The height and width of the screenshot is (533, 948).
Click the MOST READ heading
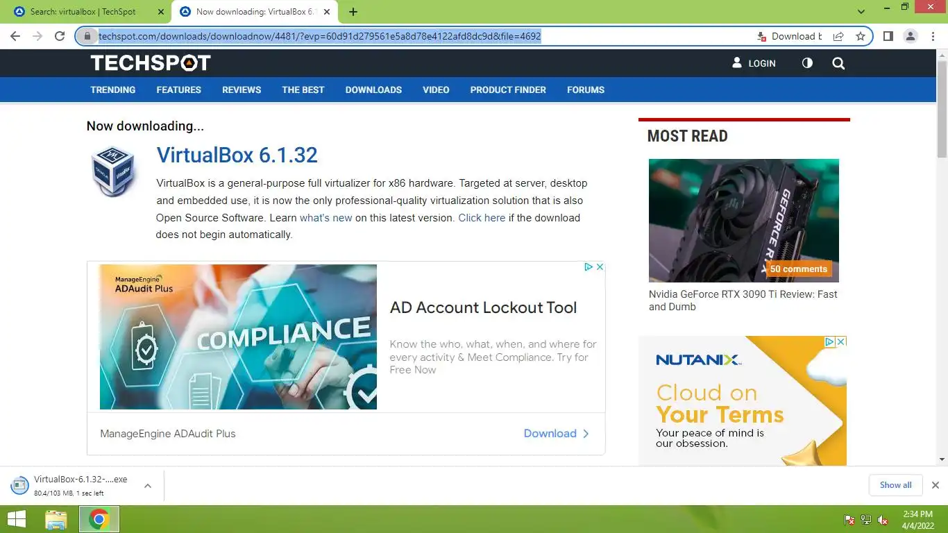(687, 136)
